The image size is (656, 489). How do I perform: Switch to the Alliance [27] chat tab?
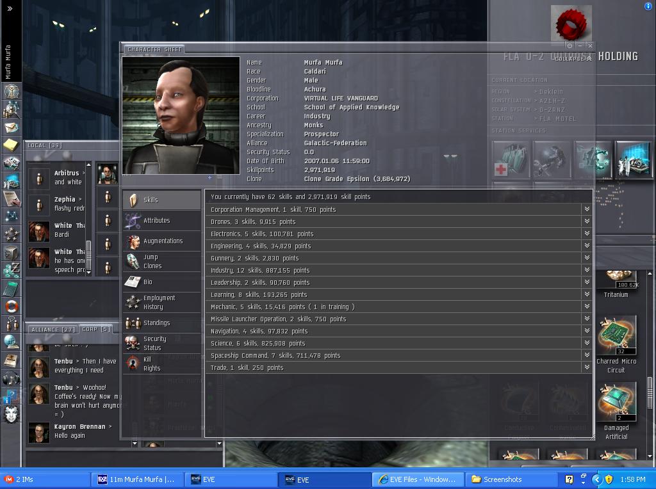tap(53, 330)
